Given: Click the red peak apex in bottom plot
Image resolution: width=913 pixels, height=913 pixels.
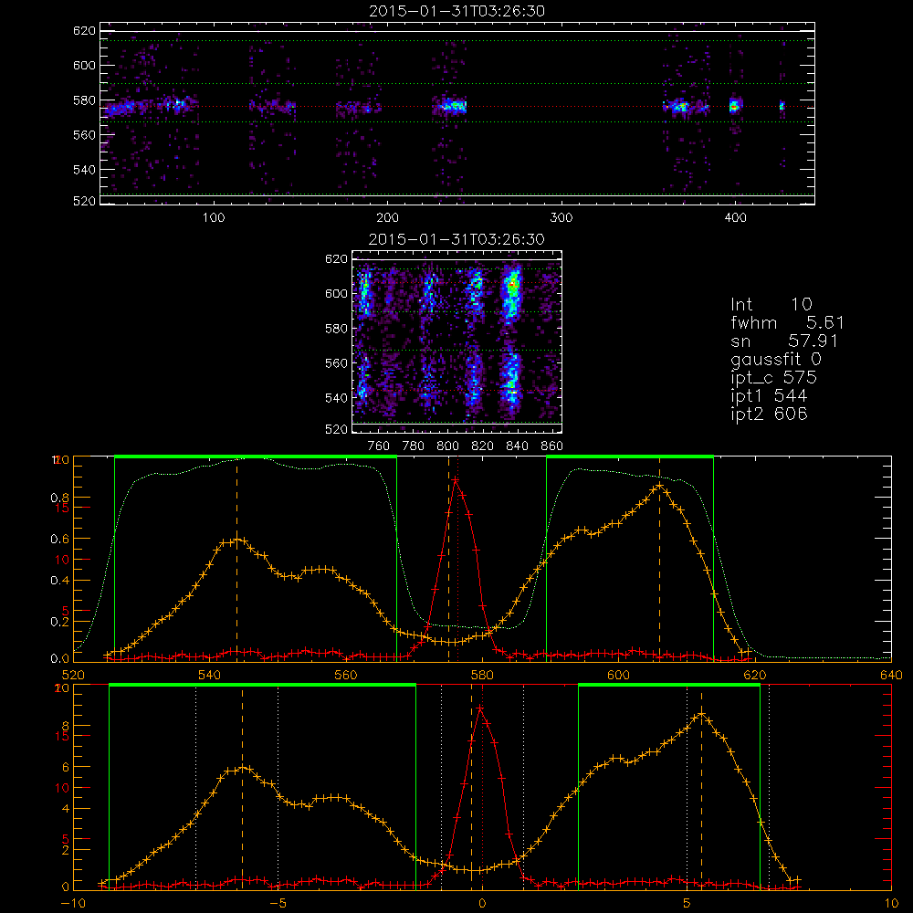Looking at the screenshot, I should pos(480,708).
